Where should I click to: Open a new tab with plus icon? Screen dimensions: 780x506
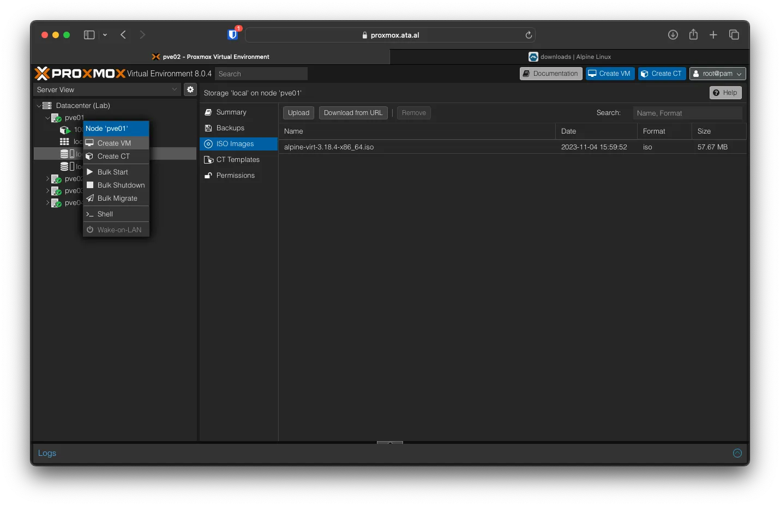pos(713,35)
